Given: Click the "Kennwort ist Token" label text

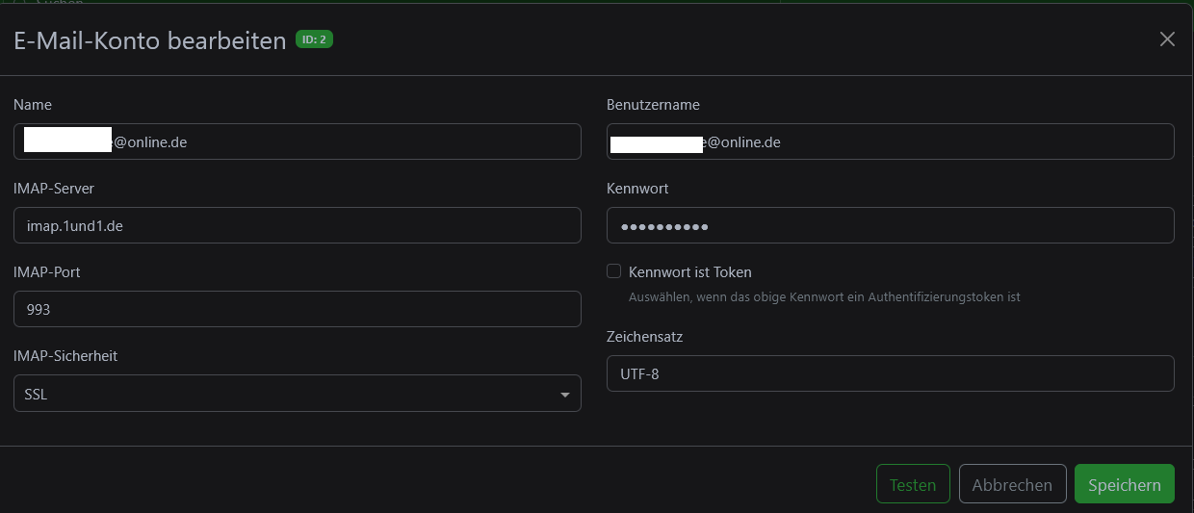Looking at the screenshot, I should [x=689, y=272].
